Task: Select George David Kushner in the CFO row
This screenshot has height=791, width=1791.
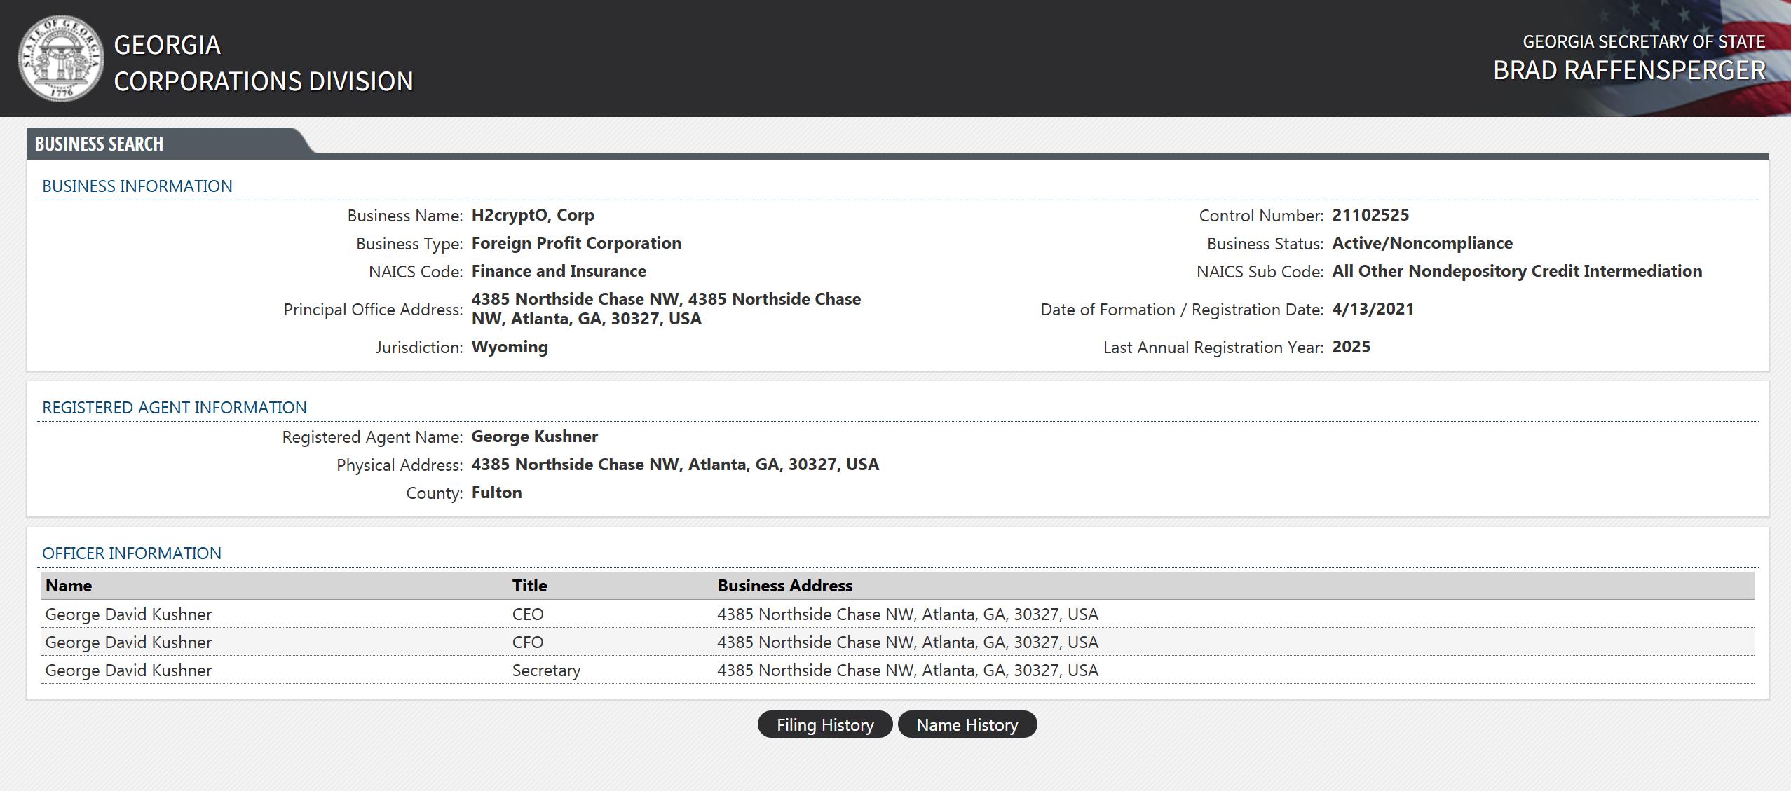Action: (x=128, y=642)
